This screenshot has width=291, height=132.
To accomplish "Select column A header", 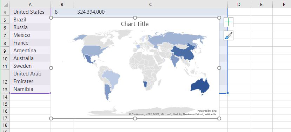I will (30, 5).
